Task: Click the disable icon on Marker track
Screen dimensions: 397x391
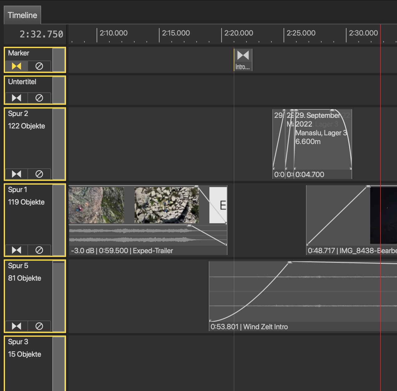Action: [x=39, y=66]
